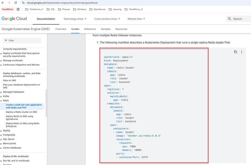Switch to the Guides tab
The image size is (251, 165).
[75, 29]
